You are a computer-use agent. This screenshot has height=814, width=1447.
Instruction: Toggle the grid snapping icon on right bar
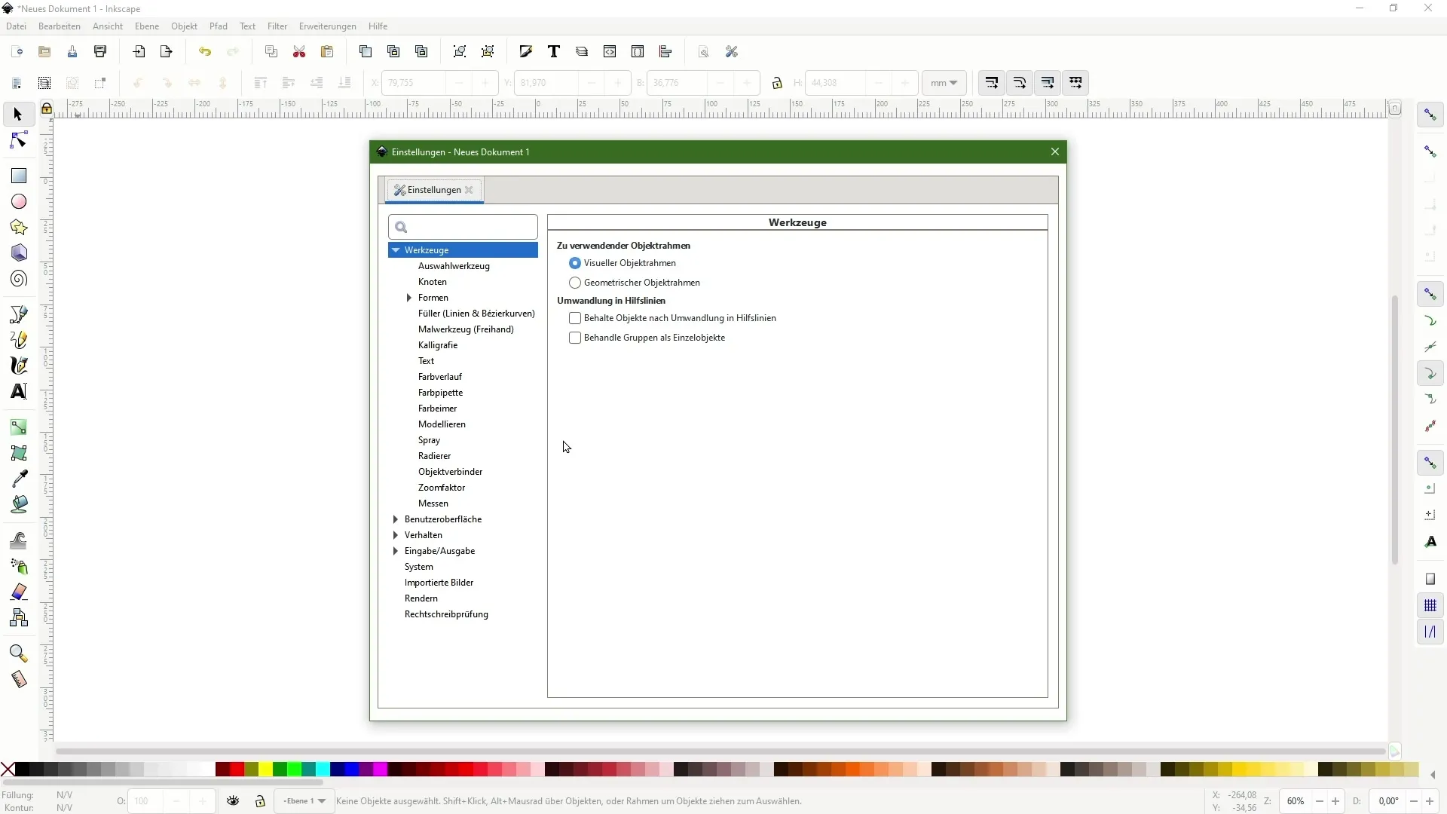[1430, 606]
